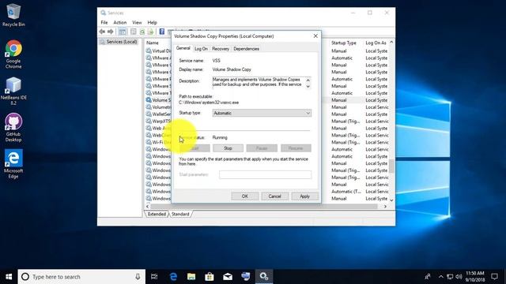Open Microsoft Store from the taskbar
The width and height of the screenshot is (506, 284).
click(x=210, y=277)
